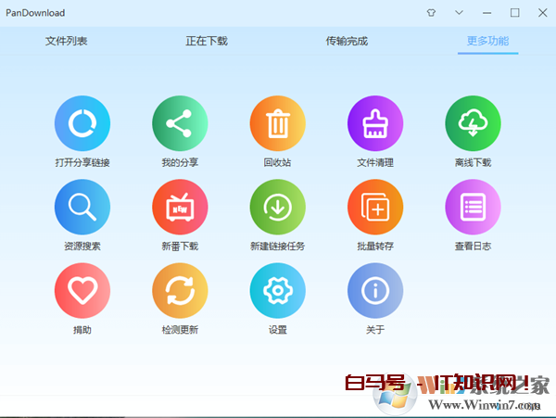Switch to 正在下载 downloading tab

click(206, 42)
